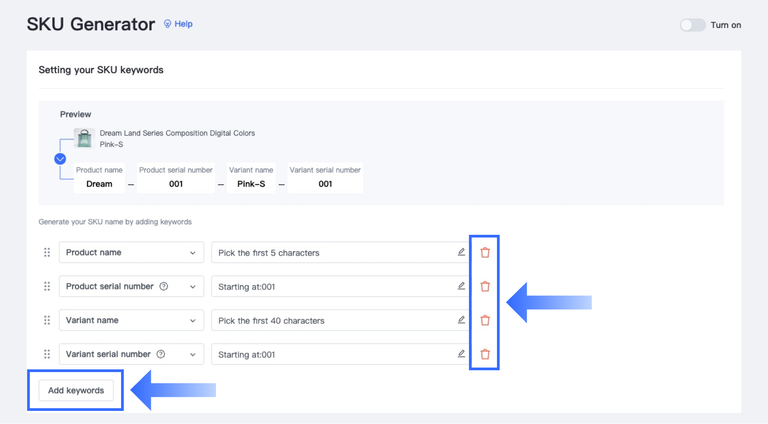This screenshot has width=768, height=424.
Task: Click the help icon beside Product serial number
Action: pos(164,286)
